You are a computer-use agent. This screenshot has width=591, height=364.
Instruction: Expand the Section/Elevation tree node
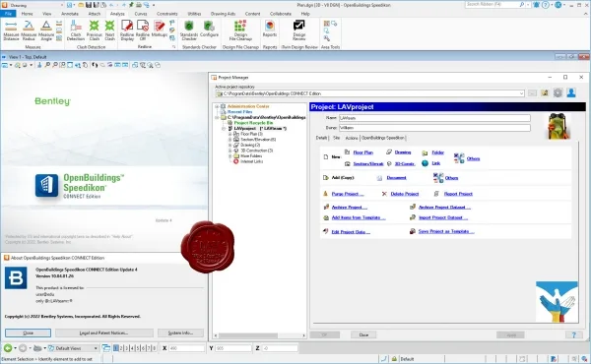click(230, 140)
